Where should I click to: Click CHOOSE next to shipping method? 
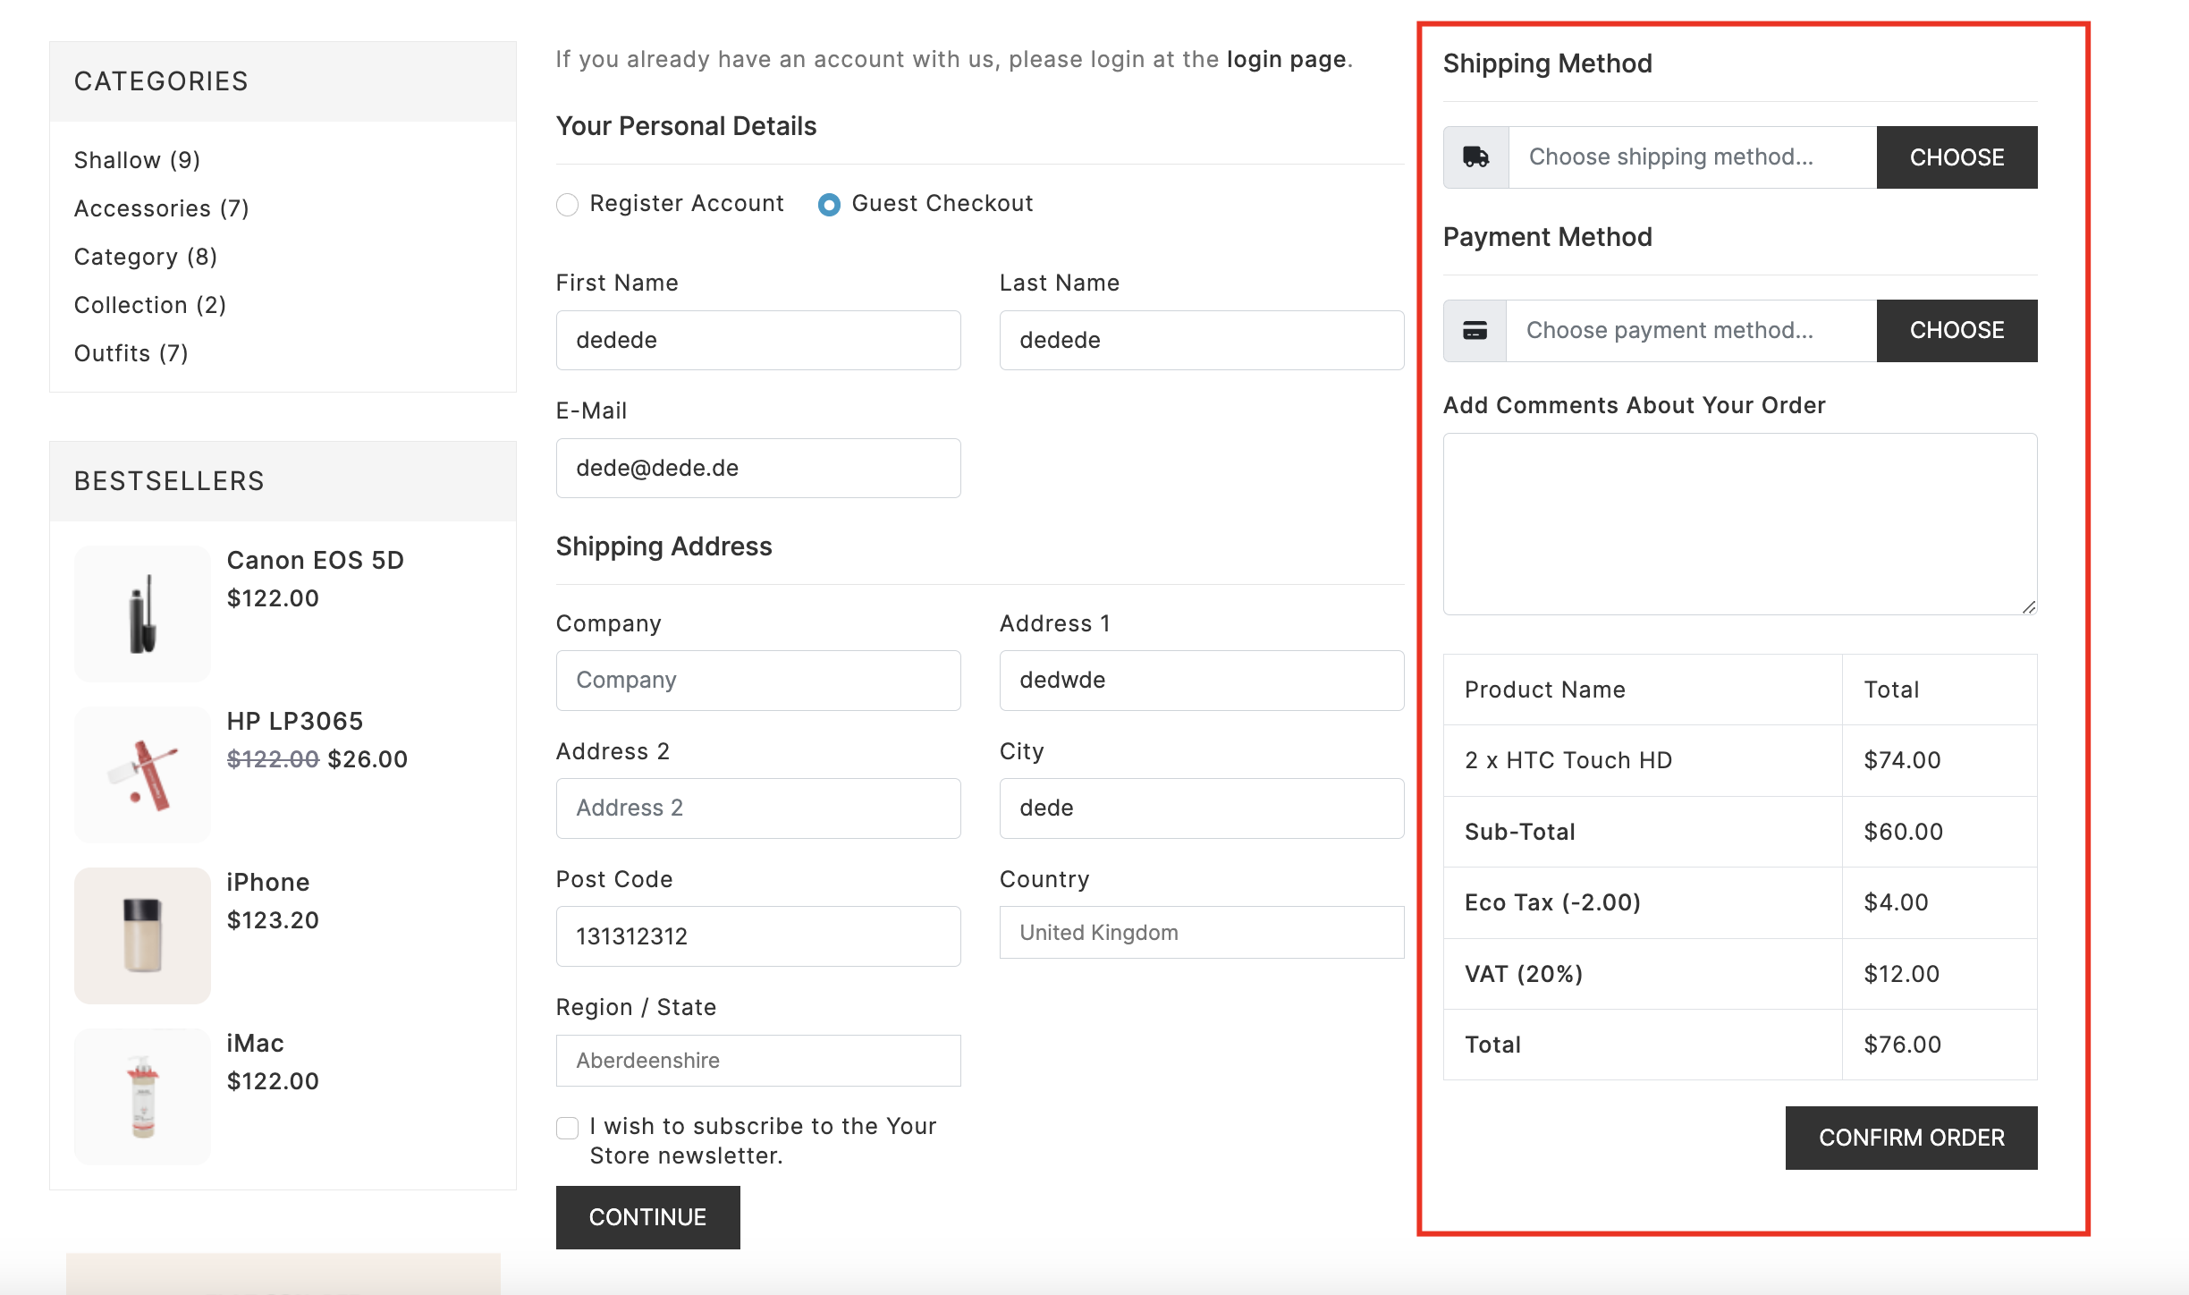click(1957, 157)
